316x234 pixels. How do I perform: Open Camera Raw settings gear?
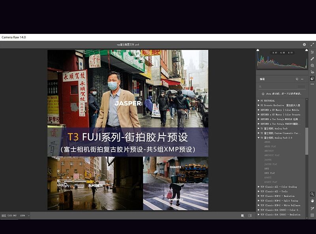point(304,45)
